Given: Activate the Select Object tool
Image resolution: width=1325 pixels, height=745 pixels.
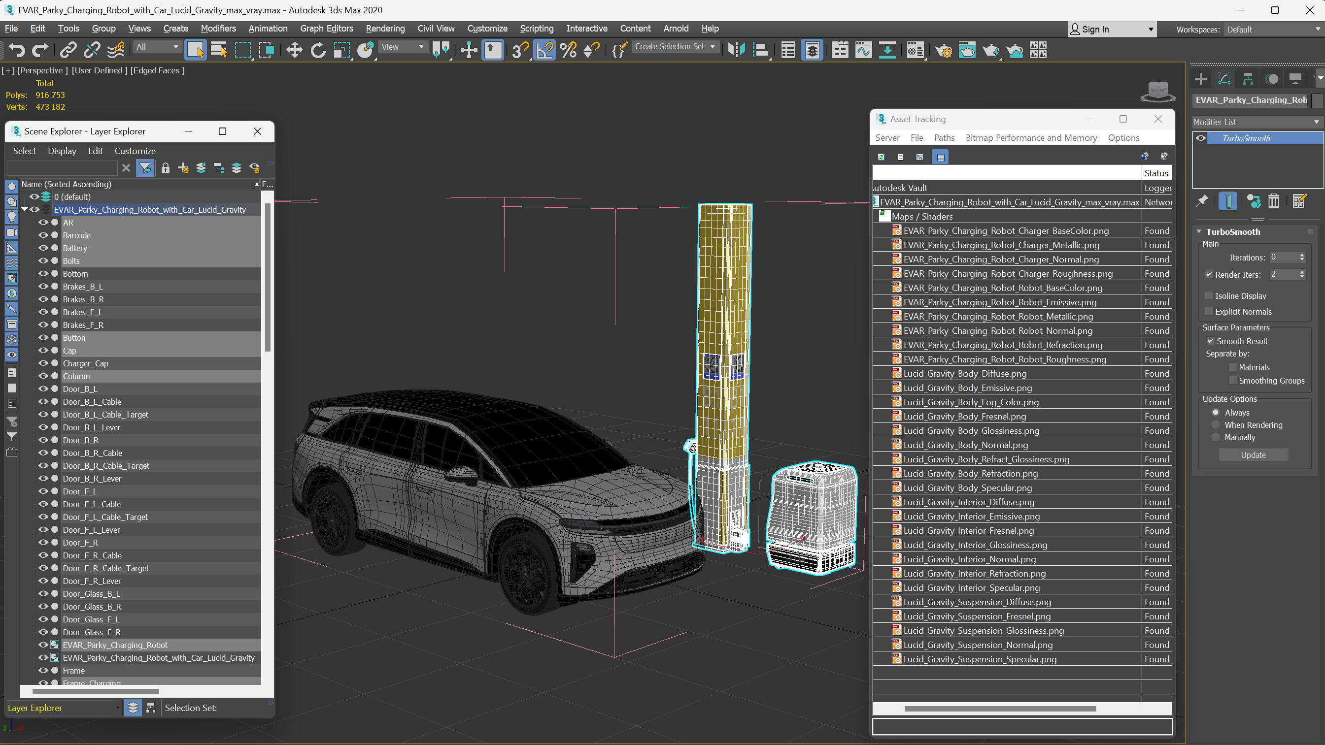Looking at the screenshot, I should (196, 50).
